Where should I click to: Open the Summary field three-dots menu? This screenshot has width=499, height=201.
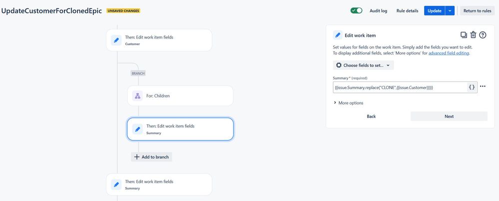(483, 86)
